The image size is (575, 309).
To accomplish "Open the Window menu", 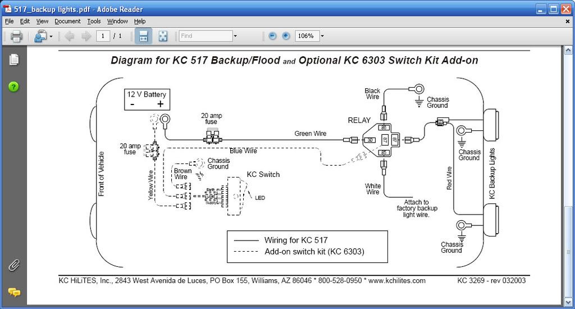I will 117,21.
